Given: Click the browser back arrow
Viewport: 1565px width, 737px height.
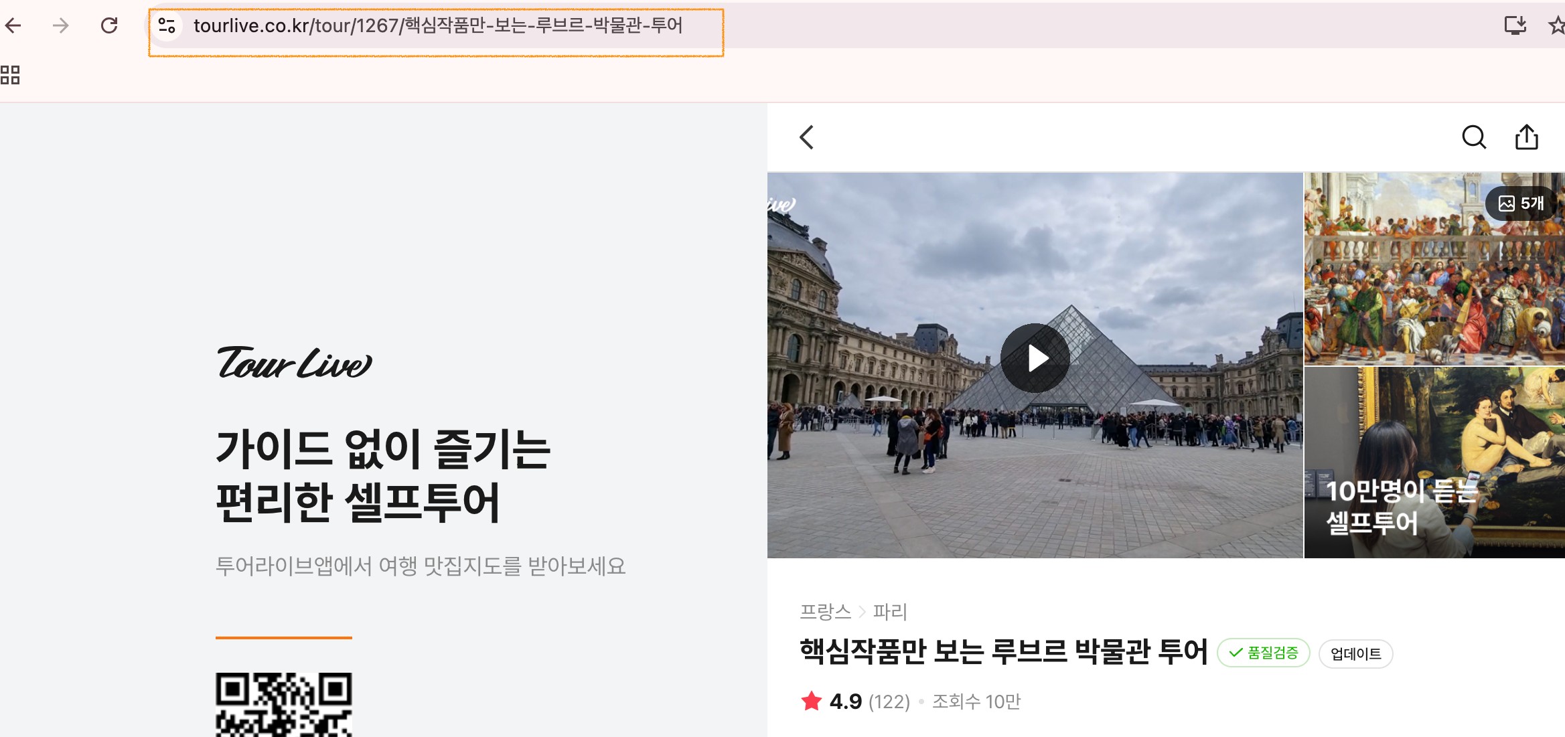Looking at the screenshot, I should (x=13, y=26).
